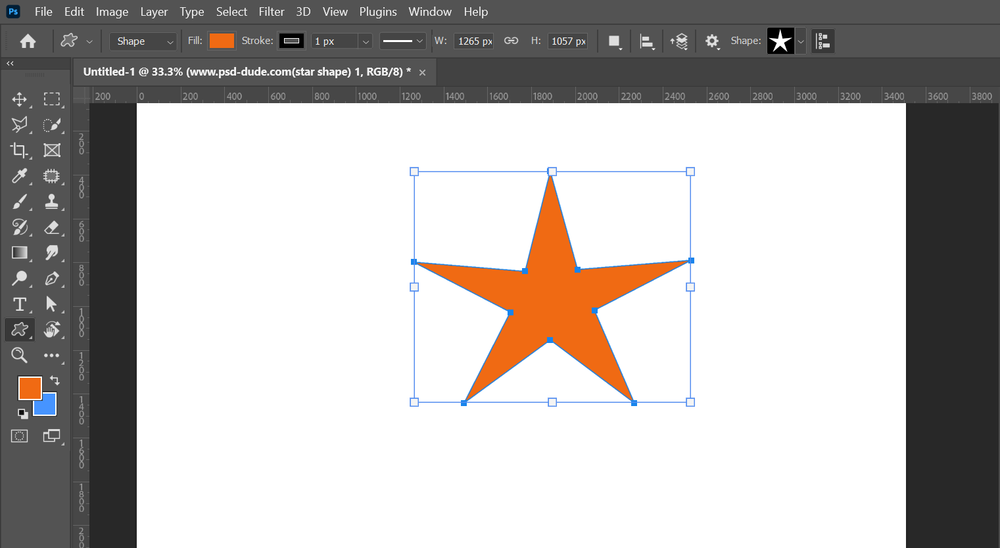Swap foreground and background colors

click(x=55, y=380)
